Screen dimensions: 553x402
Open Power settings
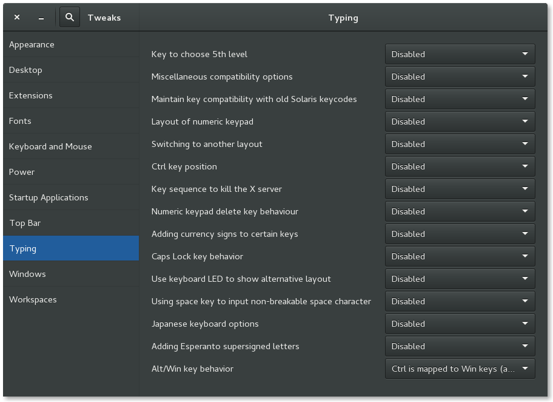point(22,172)
